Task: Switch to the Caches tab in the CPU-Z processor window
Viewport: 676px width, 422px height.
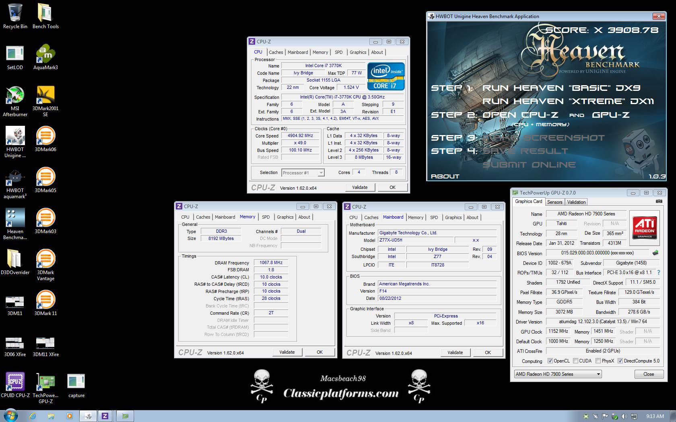Action: (276, 52)
